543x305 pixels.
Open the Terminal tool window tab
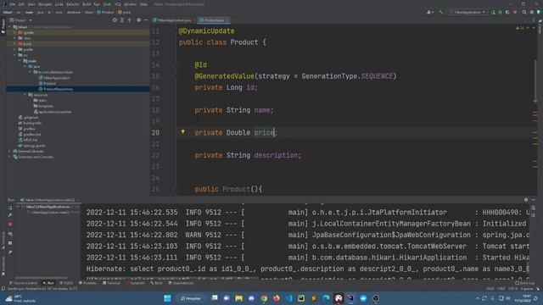pyautogui.click(x=111, y=283)
